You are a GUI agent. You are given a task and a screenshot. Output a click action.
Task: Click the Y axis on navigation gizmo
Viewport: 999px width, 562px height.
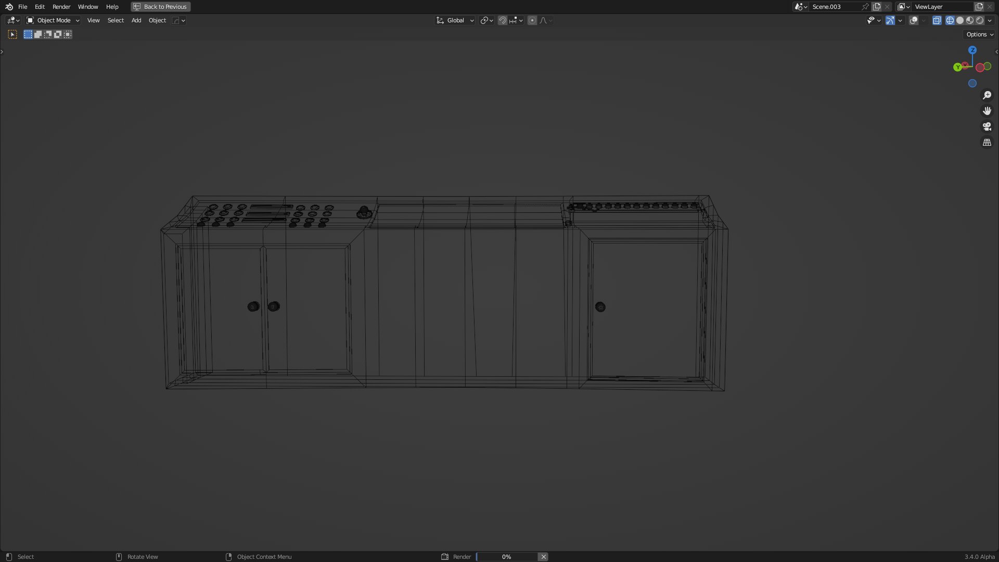[x=957, y=67]
